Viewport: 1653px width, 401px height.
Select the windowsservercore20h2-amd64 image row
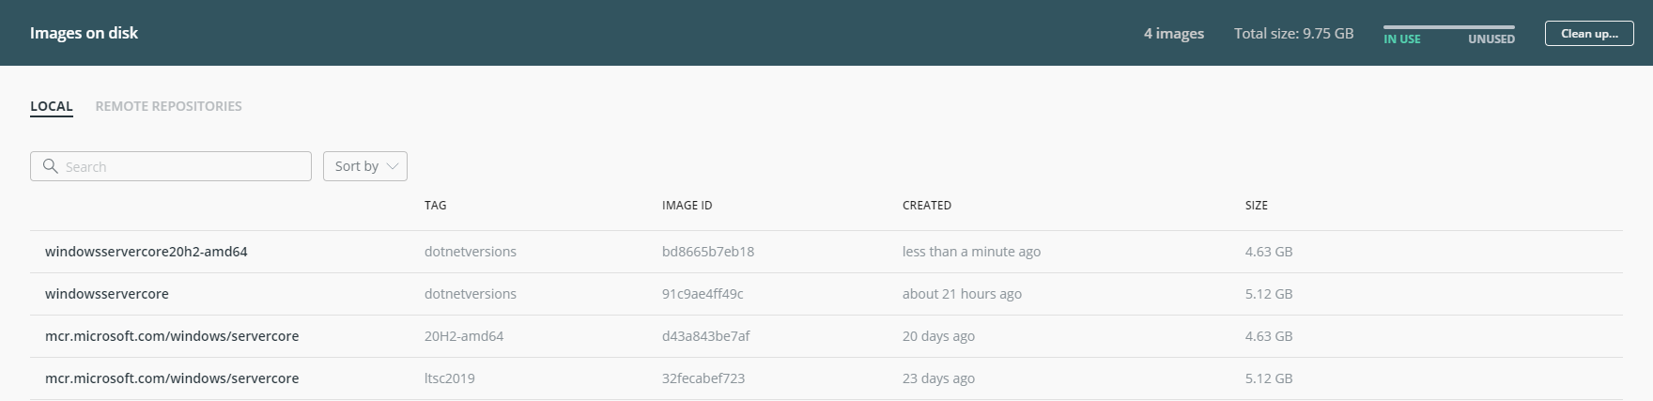coord(826,252)
